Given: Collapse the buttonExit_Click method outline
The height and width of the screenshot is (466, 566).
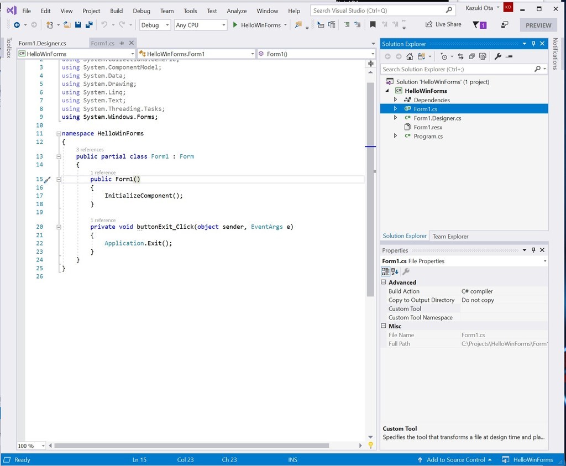Looking at the screenshot, I should (59, 227).
